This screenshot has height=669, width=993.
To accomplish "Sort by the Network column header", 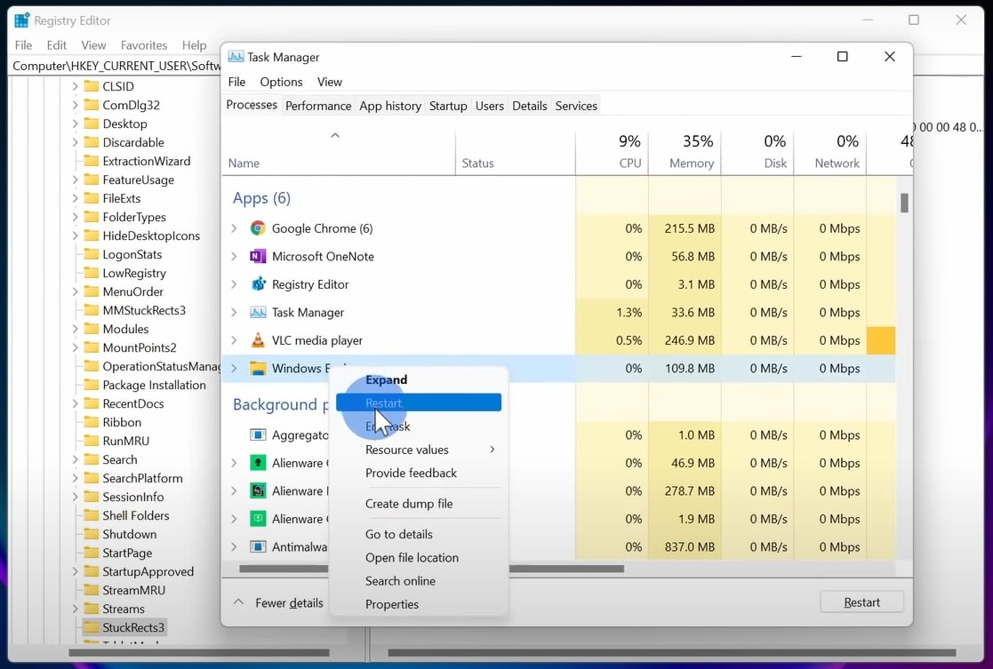I will click(x=830, y=152).
